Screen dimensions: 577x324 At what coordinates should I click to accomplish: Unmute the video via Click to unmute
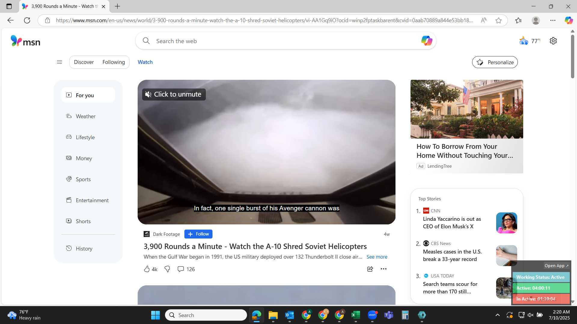174,94
